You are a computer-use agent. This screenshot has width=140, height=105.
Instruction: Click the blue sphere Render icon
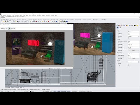[x=57, y=21]
